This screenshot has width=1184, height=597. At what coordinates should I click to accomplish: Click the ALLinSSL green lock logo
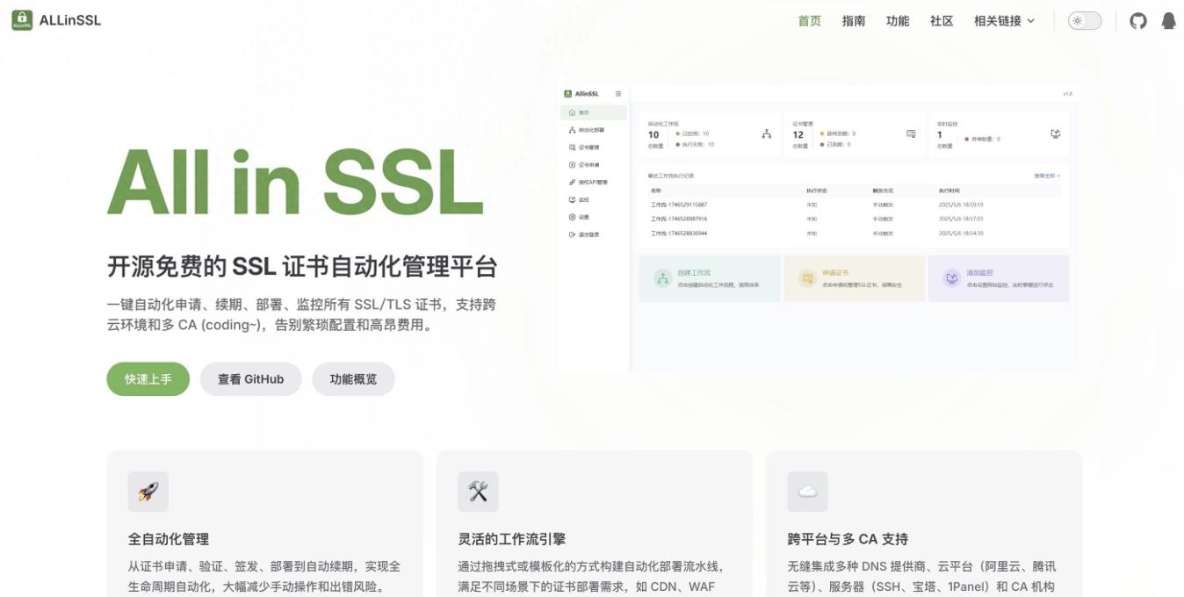[x=22, y=20]
